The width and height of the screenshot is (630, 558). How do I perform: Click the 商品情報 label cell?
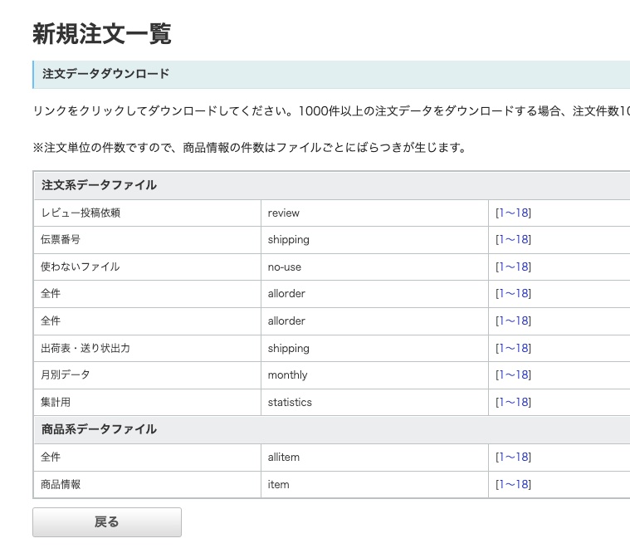click(x=61, y=484)
